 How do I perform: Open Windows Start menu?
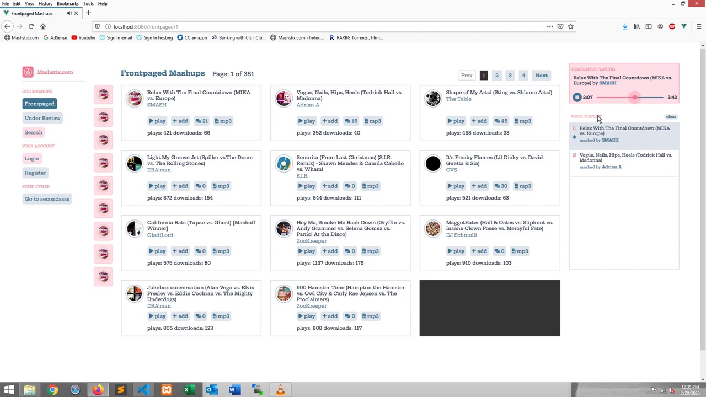(9, 390)
